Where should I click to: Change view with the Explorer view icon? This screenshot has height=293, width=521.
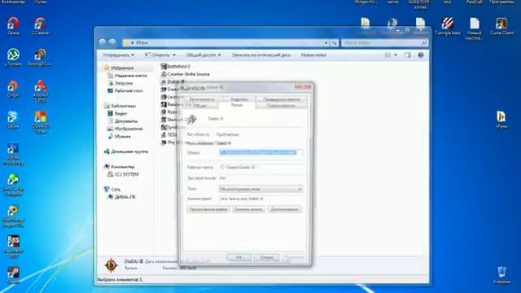coord(387,55)
